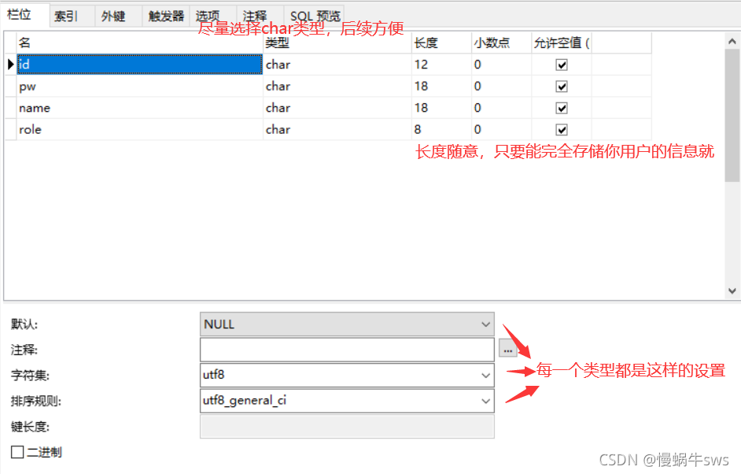Select the role field name cell
The width and height of the screenshot is (741, 474).
139,130
